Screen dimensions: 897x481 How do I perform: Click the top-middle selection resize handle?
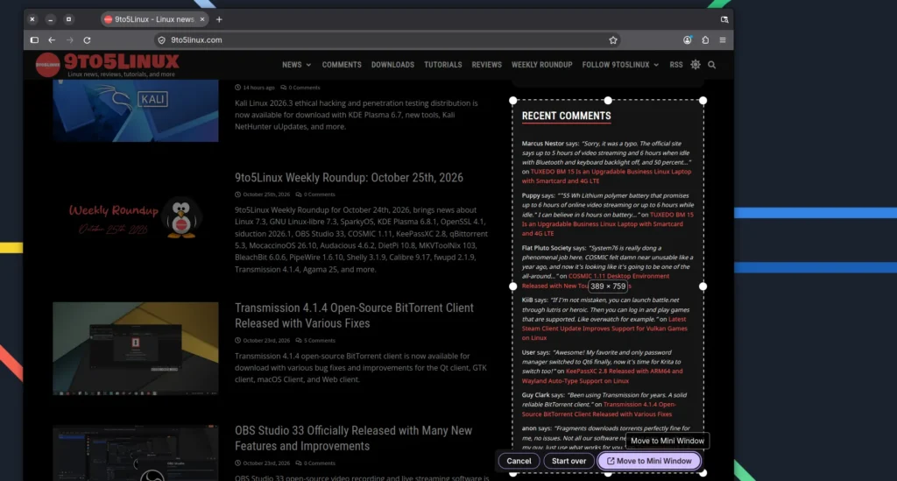coord(608,101)
